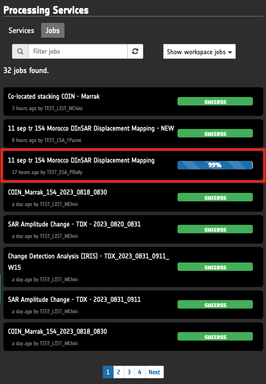
Task: Select the Jobs tab
Action: 53,30
